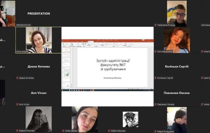Click muted mic icon beside Nikita Pokusaev

coord(109,131)
